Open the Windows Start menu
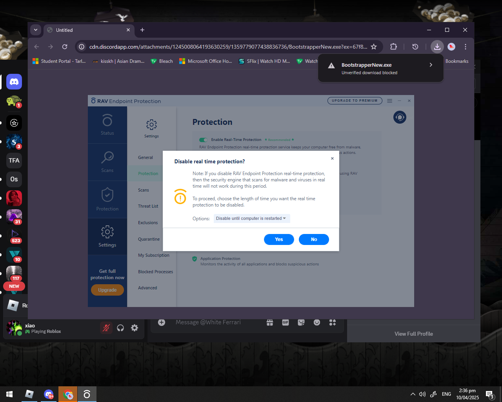This screenshot has width=502, height=402. (x=9, y=394)
